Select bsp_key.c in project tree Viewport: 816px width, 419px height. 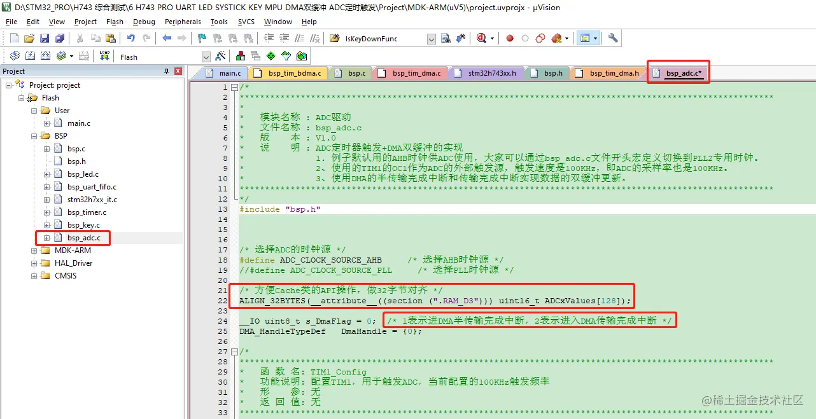coord(83,225)
